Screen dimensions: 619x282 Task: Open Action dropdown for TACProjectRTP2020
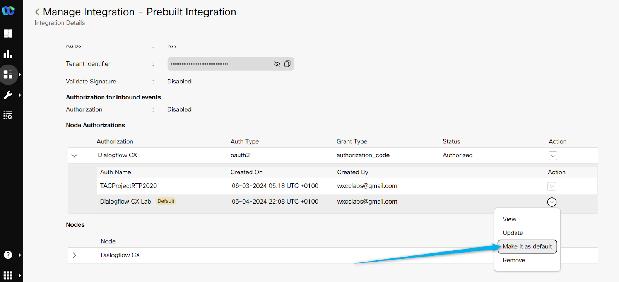(552, 187)
